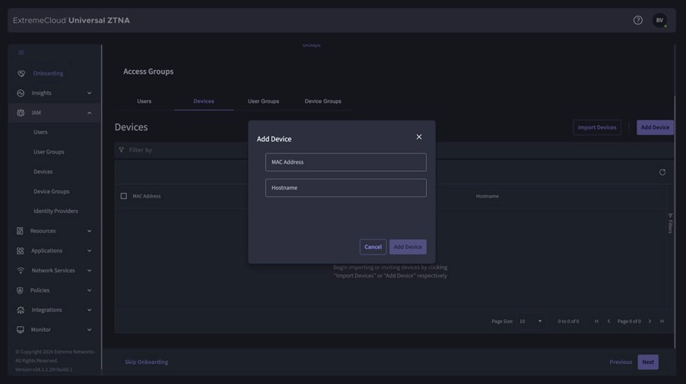
Task: Go to first page of devices
Action: (596, 321)
